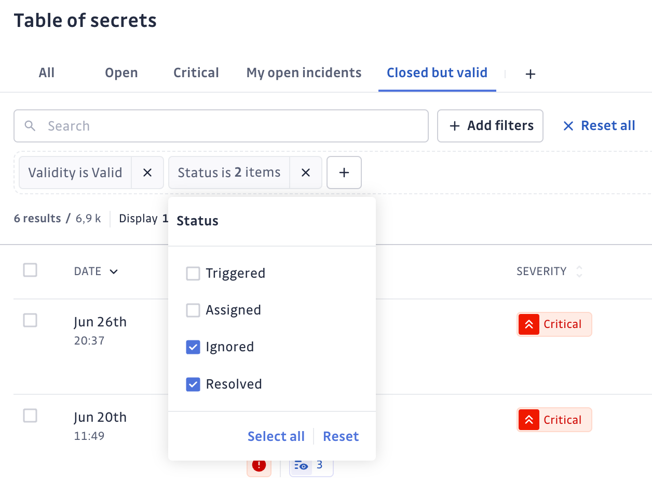Toggle the Date column sort chevron
This screenshot has height=486, width=652.
(114, 271)
